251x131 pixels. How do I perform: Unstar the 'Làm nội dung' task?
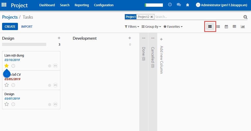[7, 66]
